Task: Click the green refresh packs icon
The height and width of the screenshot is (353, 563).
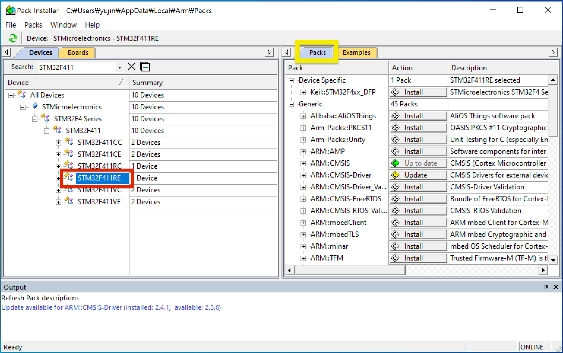Action: [13, 38]
